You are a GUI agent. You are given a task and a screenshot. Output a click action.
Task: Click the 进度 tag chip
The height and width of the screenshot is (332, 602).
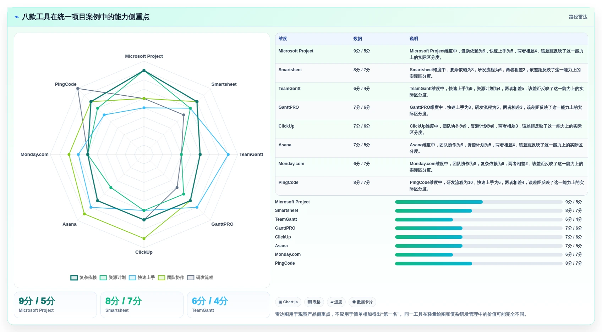pyautogui.click(x=336, y=302)
